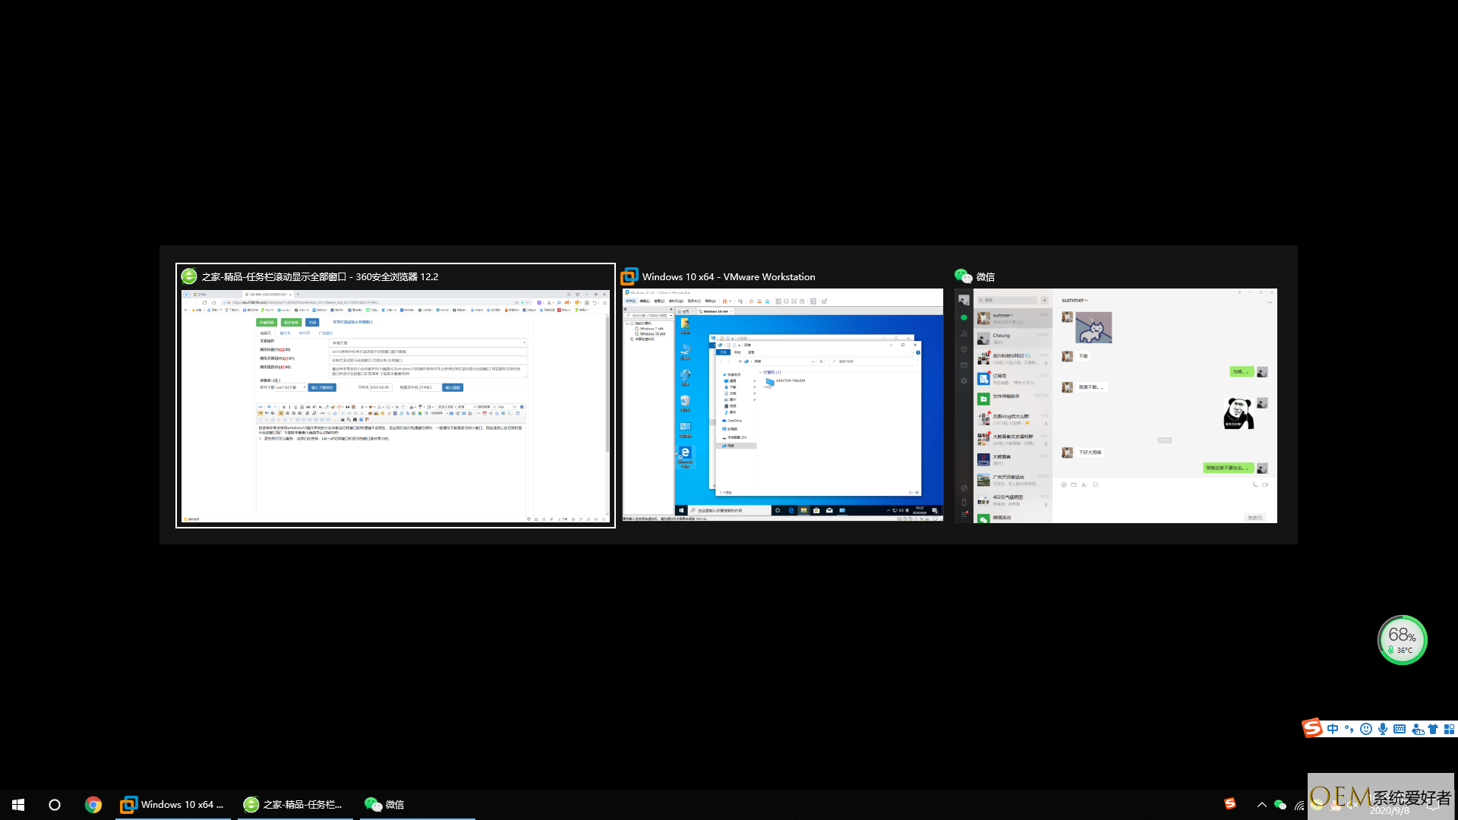
Task: Click the Cortana circle icon on taskbar
Action: pyautogui.click(x=55, y=805)
